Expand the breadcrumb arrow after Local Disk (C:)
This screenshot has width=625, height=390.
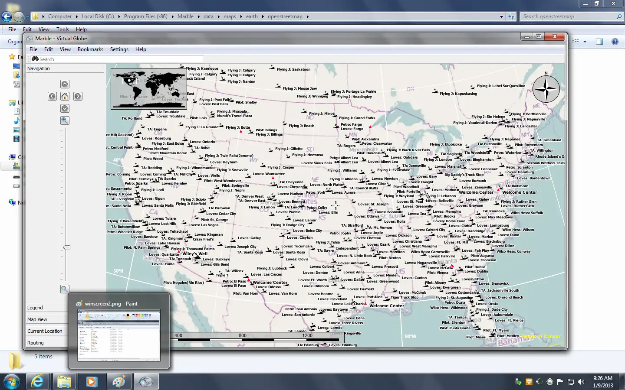(119, 16)
